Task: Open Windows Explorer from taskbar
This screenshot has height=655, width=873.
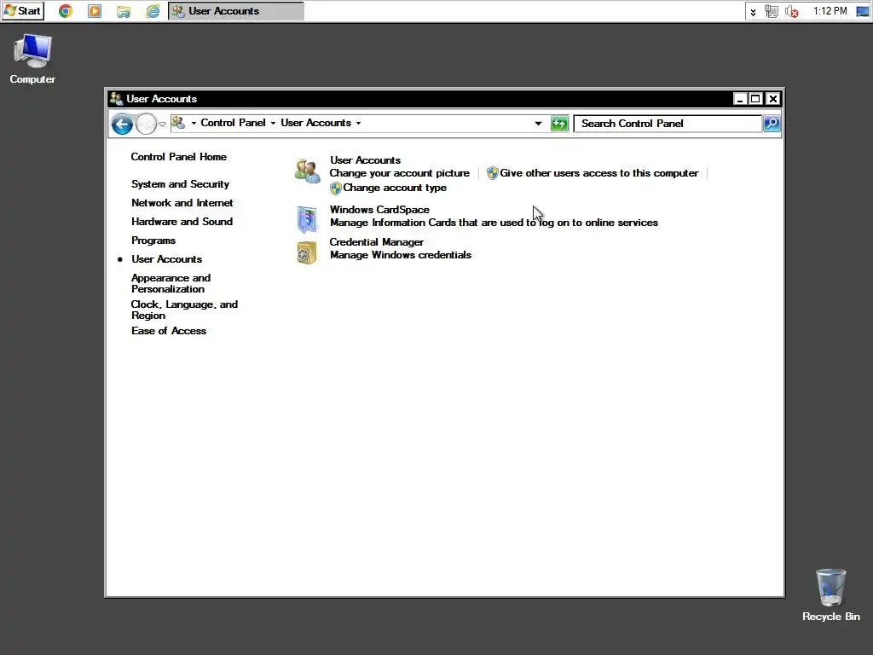Action: (x=124, y=11)
